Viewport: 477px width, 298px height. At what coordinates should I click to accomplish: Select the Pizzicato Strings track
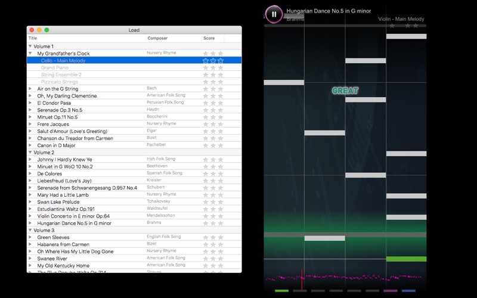(x=134, y=82)
